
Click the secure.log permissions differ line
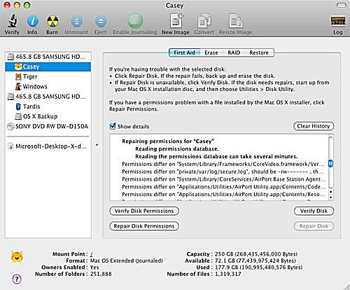[223, 172]
